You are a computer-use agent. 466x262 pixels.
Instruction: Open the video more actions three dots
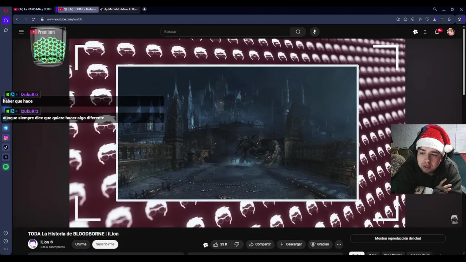[x=339, y=244]
